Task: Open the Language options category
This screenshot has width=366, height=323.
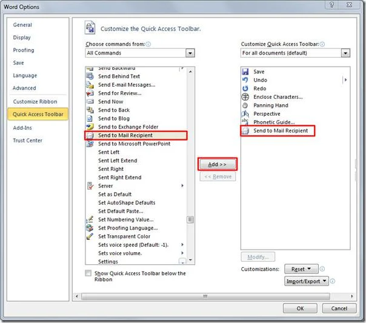Action: [25, 76]
